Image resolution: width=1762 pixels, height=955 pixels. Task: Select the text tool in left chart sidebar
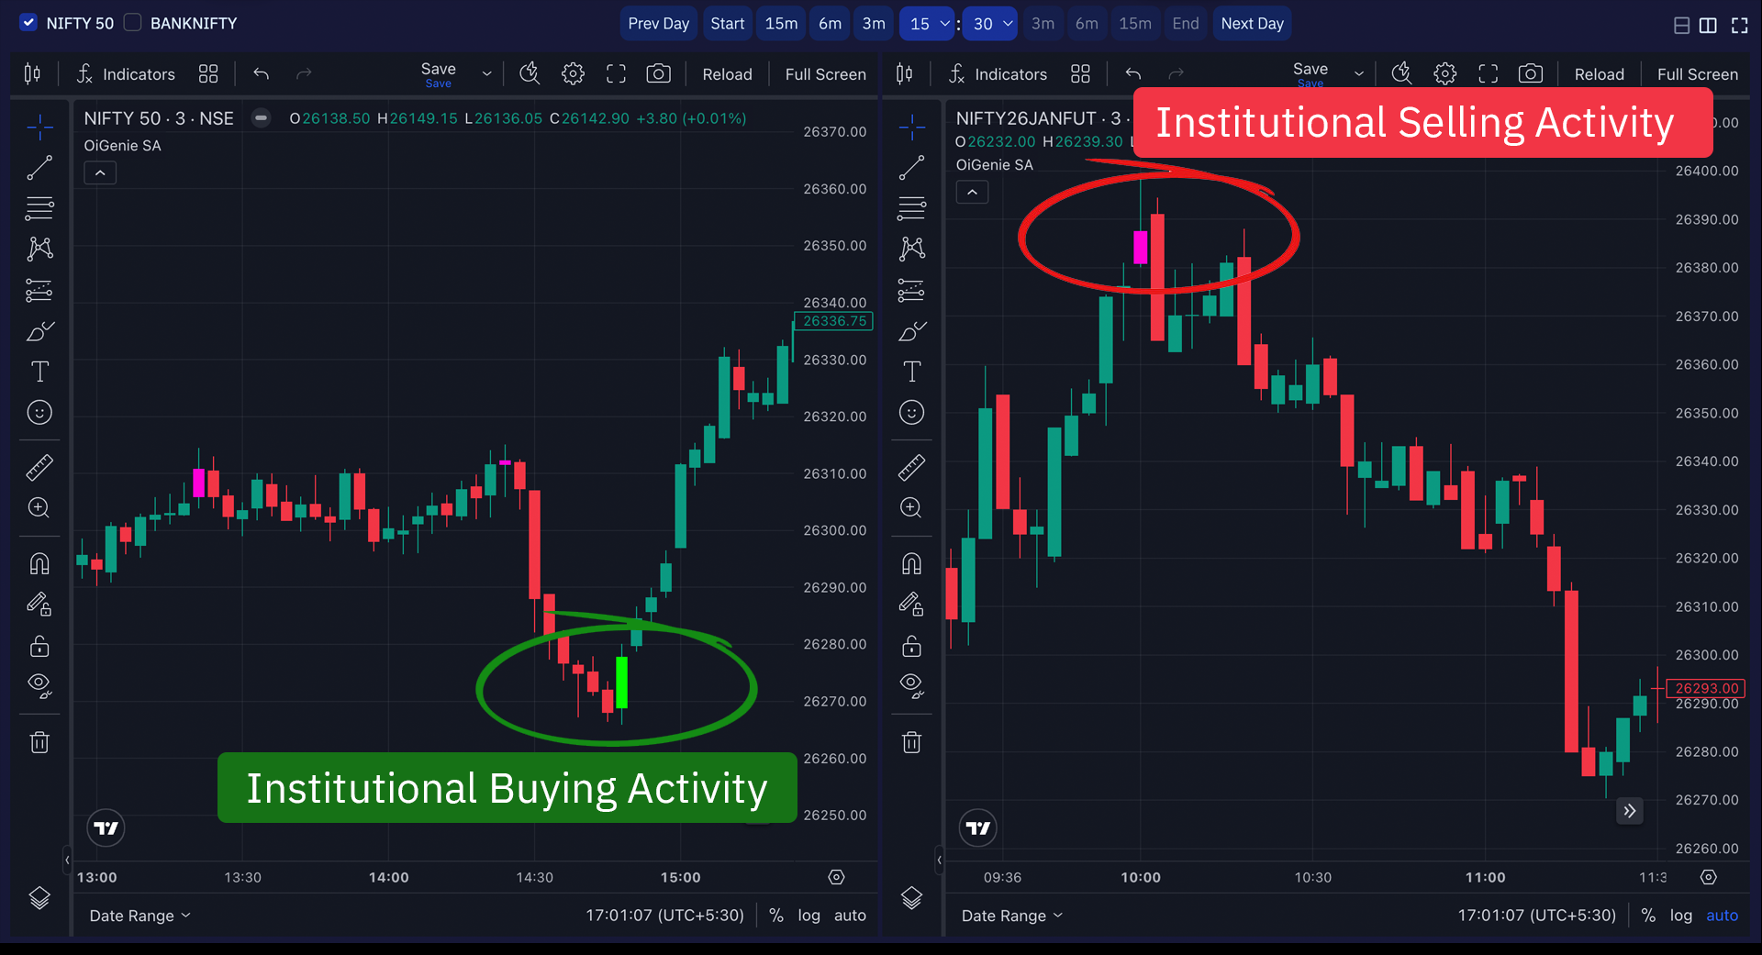coord(39,372)
